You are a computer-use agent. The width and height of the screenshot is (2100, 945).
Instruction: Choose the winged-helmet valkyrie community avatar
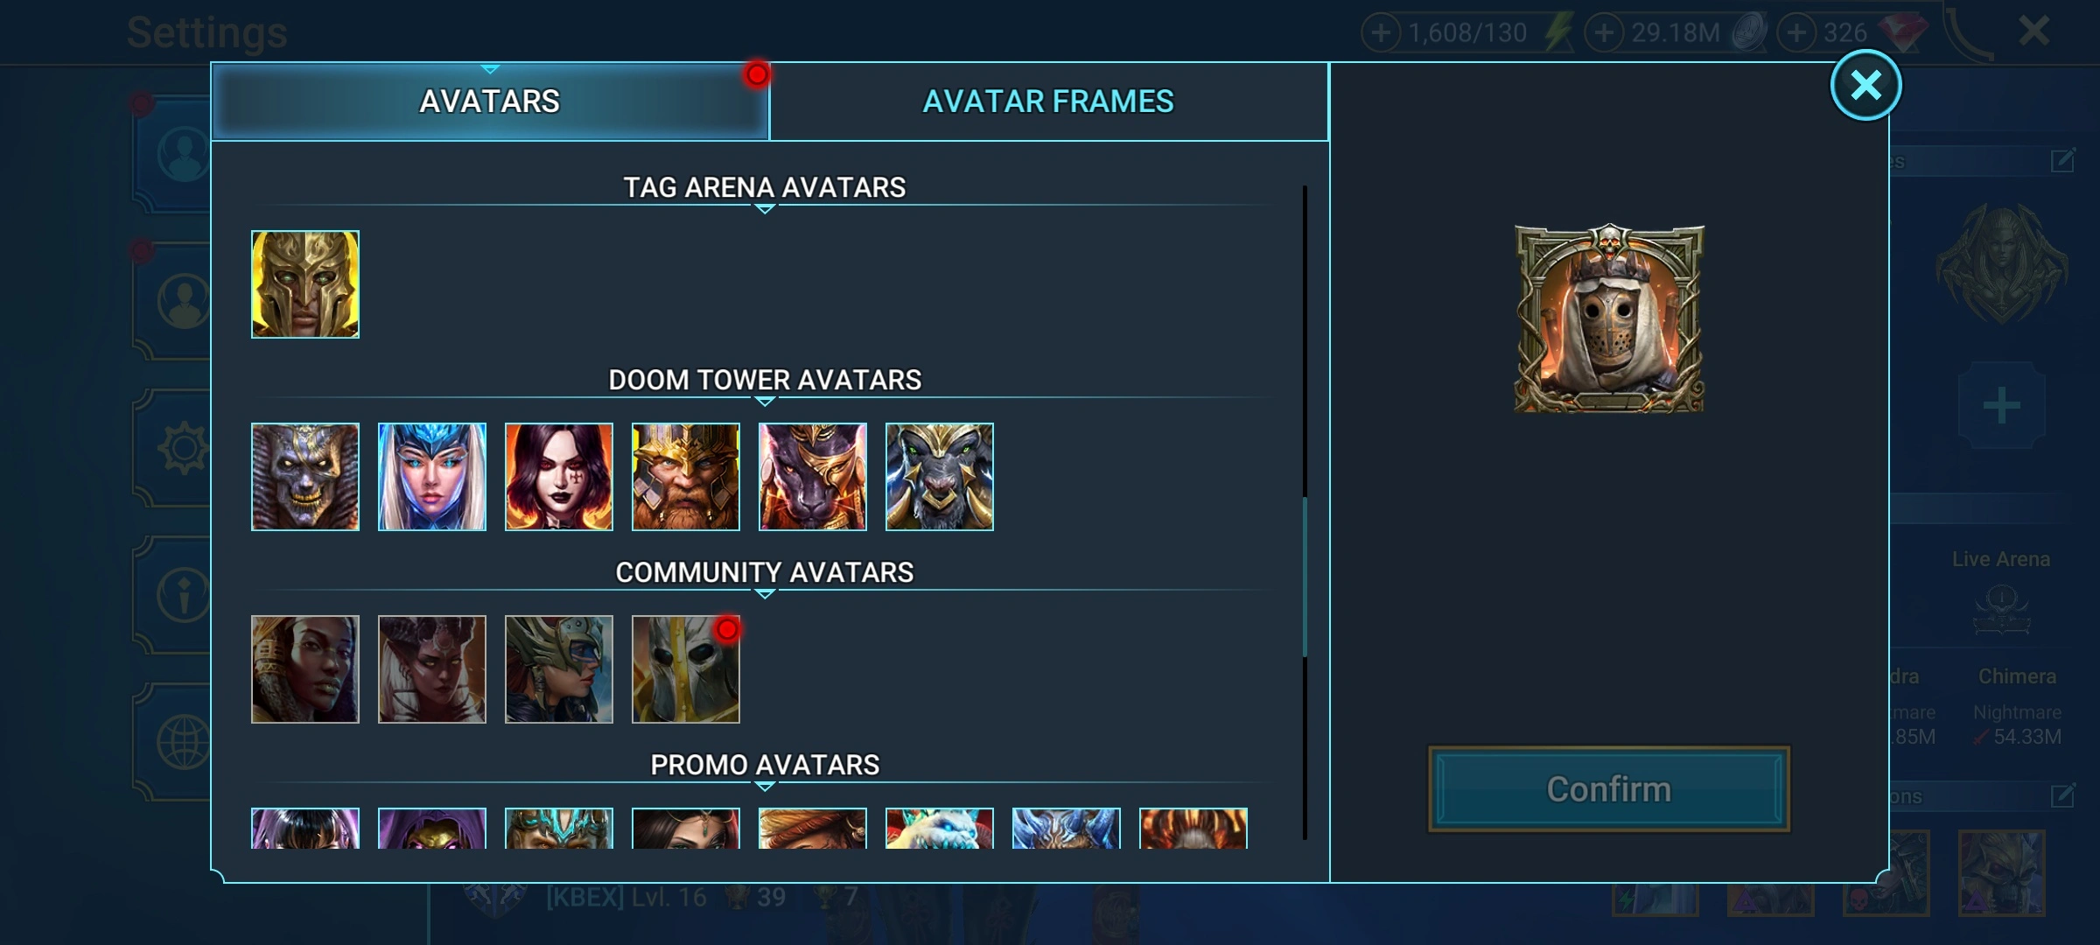[x=558, y=669]
